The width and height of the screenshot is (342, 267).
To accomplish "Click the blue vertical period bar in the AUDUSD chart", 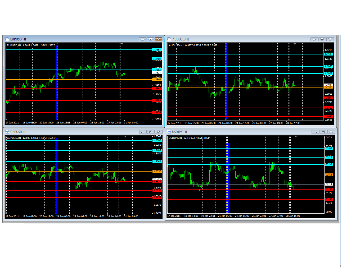I will (226, 81).
